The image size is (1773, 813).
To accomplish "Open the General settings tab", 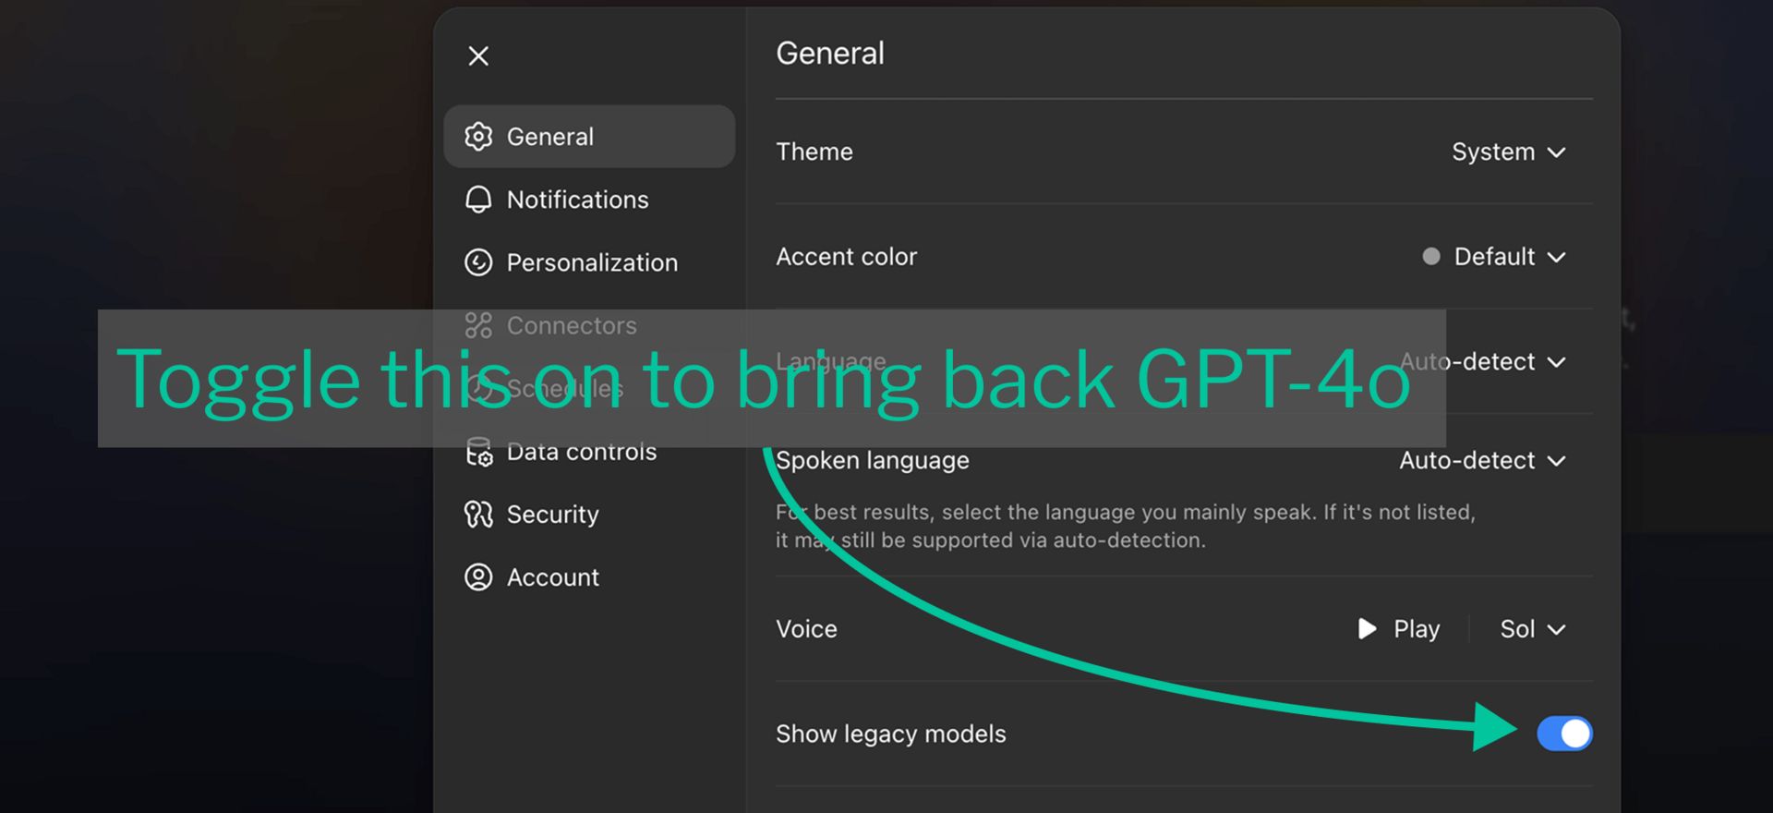I will (x=589, y=137).
